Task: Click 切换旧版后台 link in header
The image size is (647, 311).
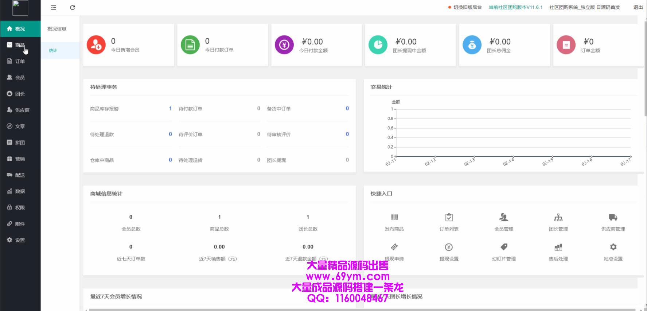Action: coord(467,7)
